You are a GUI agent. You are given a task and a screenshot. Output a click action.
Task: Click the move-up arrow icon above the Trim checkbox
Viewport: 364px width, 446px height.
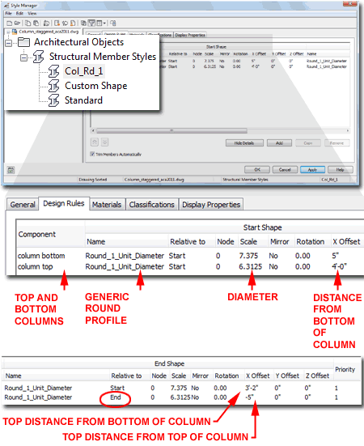tap(95, 142)
